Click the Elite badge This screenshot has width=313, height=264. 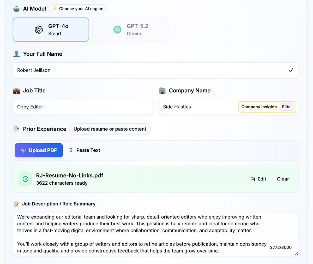pyautogui.click(x=286, y=107)
